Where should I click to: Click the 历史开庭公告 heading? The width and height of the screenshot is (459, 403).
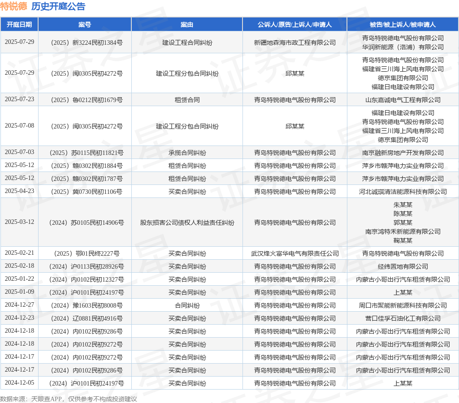[58, 6]
